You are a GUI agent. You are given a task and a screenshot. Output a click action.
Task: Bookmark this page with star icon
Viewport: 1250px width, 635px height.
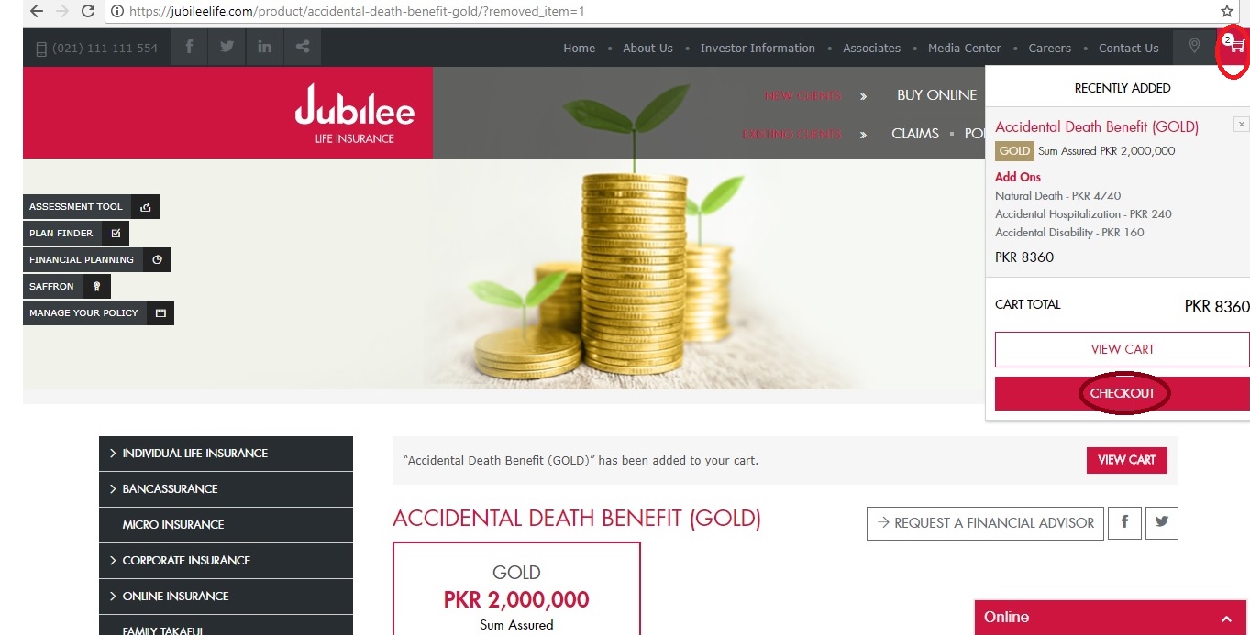click(x=1227, y=12)
